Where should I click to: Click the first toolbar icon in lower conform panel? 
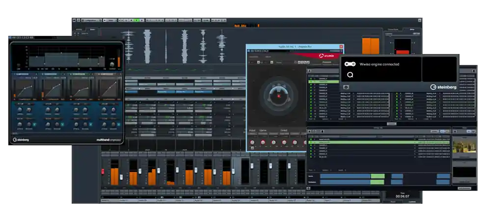click(x=309, y=131)
